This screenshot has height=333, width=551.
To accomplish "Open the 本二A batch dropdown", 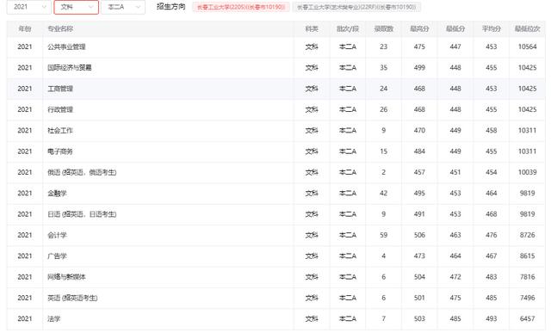I will [123, 7].
